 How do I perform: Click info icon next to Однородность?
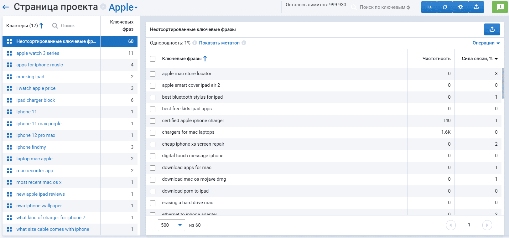(195, 43)
